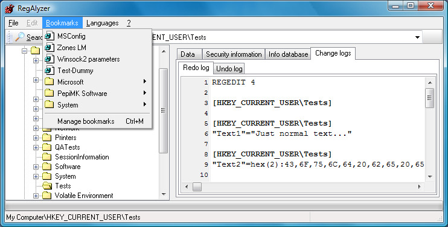Choose Manage bookmarks menu entry
Screen dimensions: 448x227
tap(97, 121)
